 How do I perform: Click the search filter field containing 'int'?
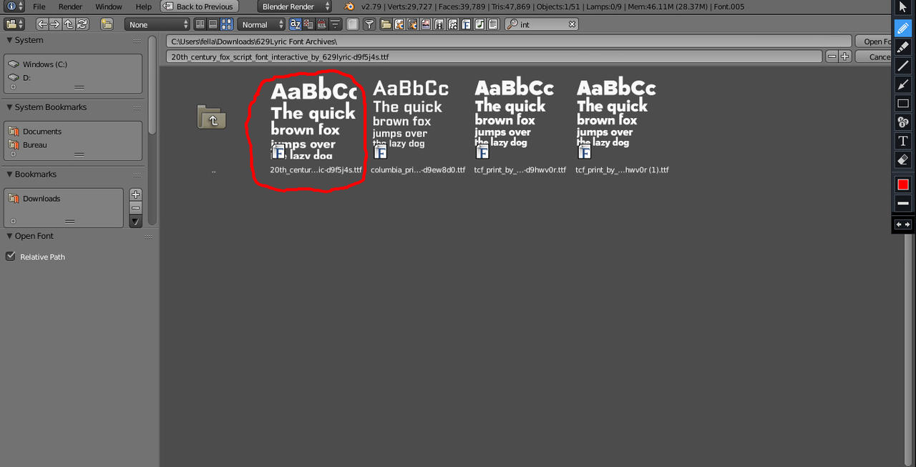[542, 24]
